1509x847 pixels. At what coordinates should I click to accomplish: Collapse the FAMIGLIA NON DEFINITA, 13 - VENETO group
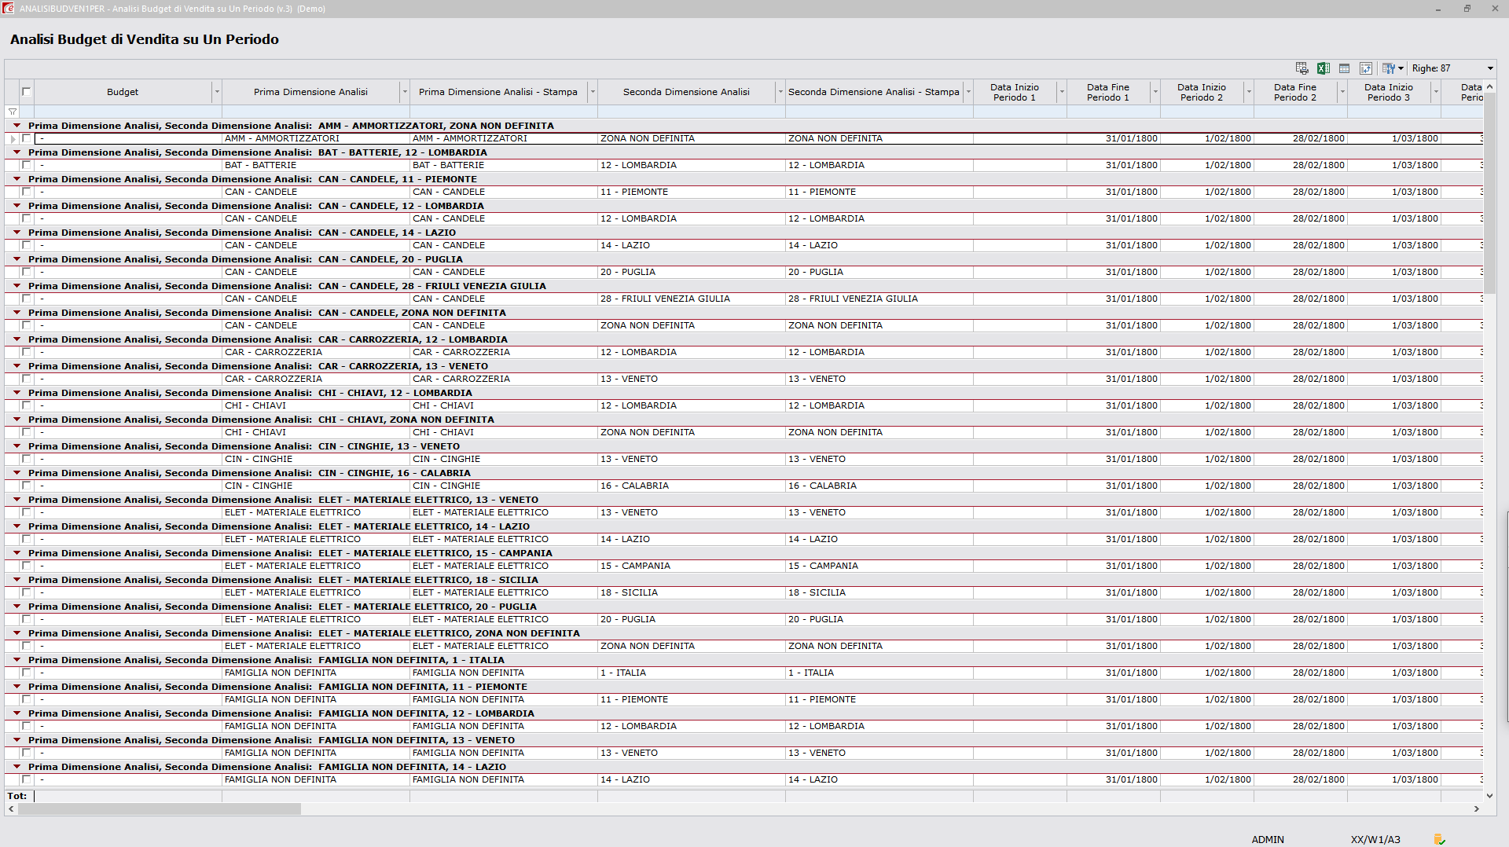[x=17, y=739]
